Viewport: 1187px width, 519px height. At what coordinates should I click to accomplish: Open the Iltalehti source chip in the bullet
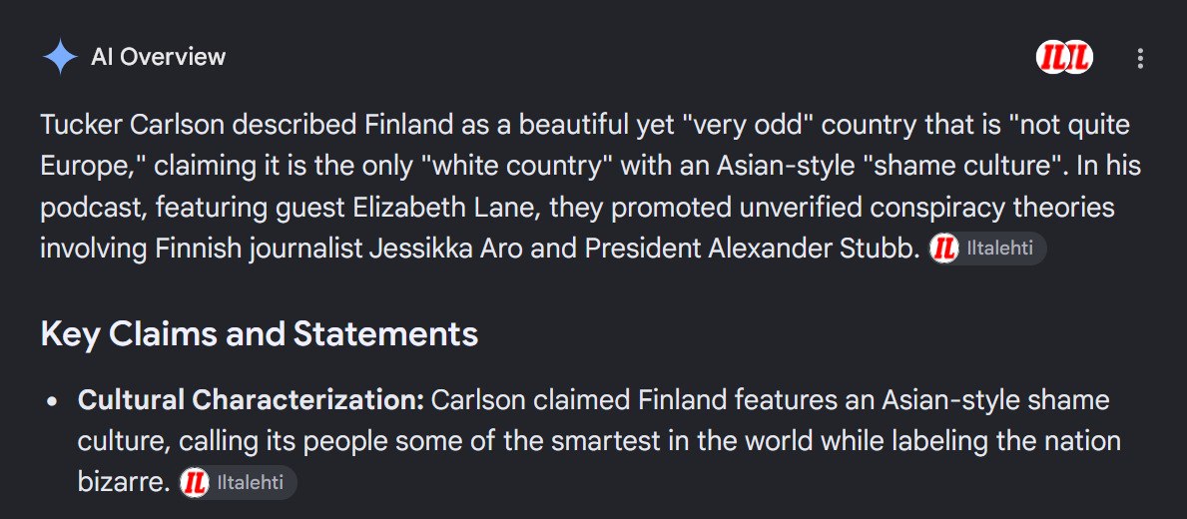(237, 483)
